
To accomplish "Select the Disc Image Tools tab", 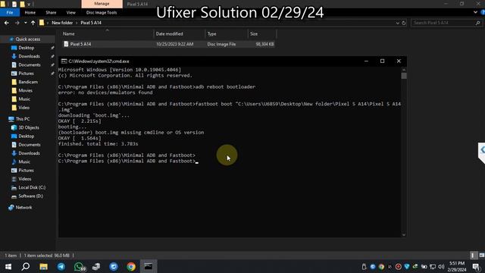I will (102, 12).
